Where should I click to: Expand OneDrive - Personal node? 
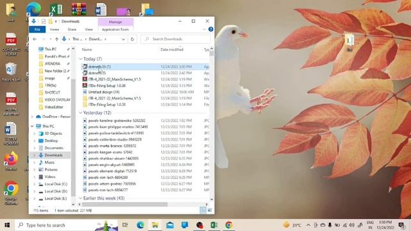(x=32, y=117)
